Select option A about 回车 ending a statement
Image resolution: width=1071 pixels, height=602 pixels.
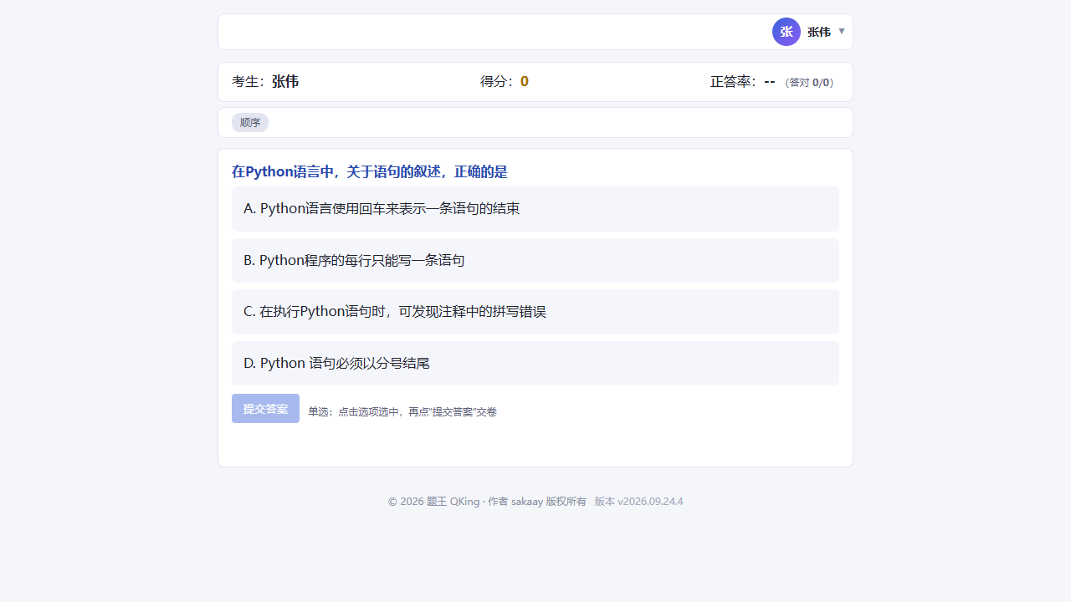(535, 209)
